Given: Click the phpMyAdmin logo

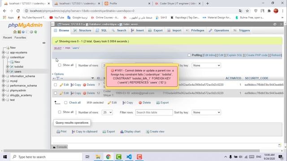Looking at the screenshot, I should coord(25,25).
